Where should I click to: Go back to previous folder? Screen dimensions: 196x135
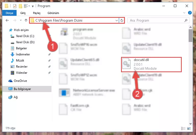(7, 20)
